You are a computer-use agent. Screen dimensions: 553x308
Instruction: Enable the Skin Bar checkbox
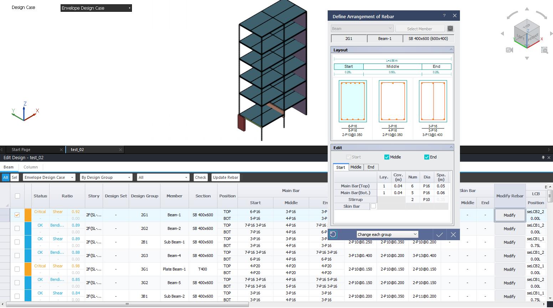pyautogui.click(x=373, y=206)
